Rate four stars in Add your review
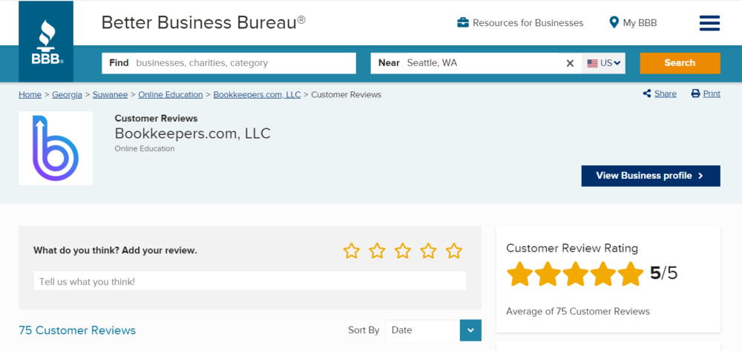 (x=428, y=251)
